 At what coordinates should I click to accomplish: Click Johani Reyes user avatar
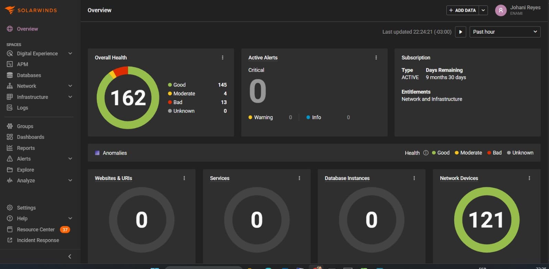501,10
